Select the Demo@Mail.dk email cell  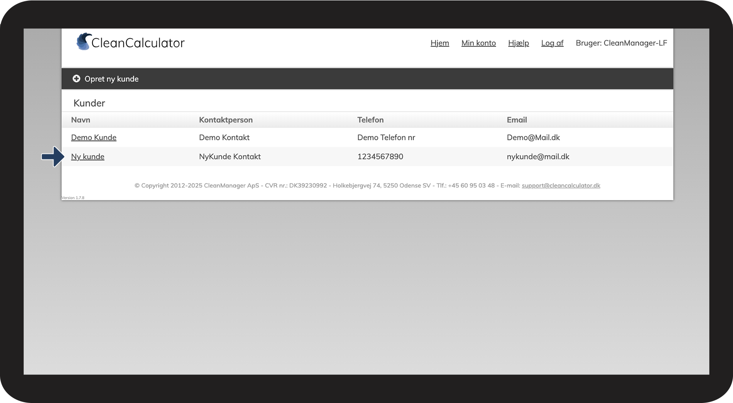[533, 137]
